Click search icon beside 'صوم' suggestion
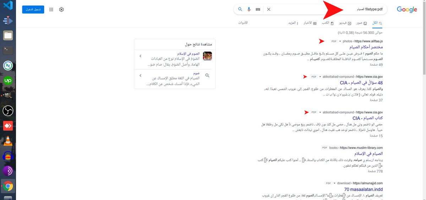The height and width of the screenshot is (200, 426). tap(207, 76)
